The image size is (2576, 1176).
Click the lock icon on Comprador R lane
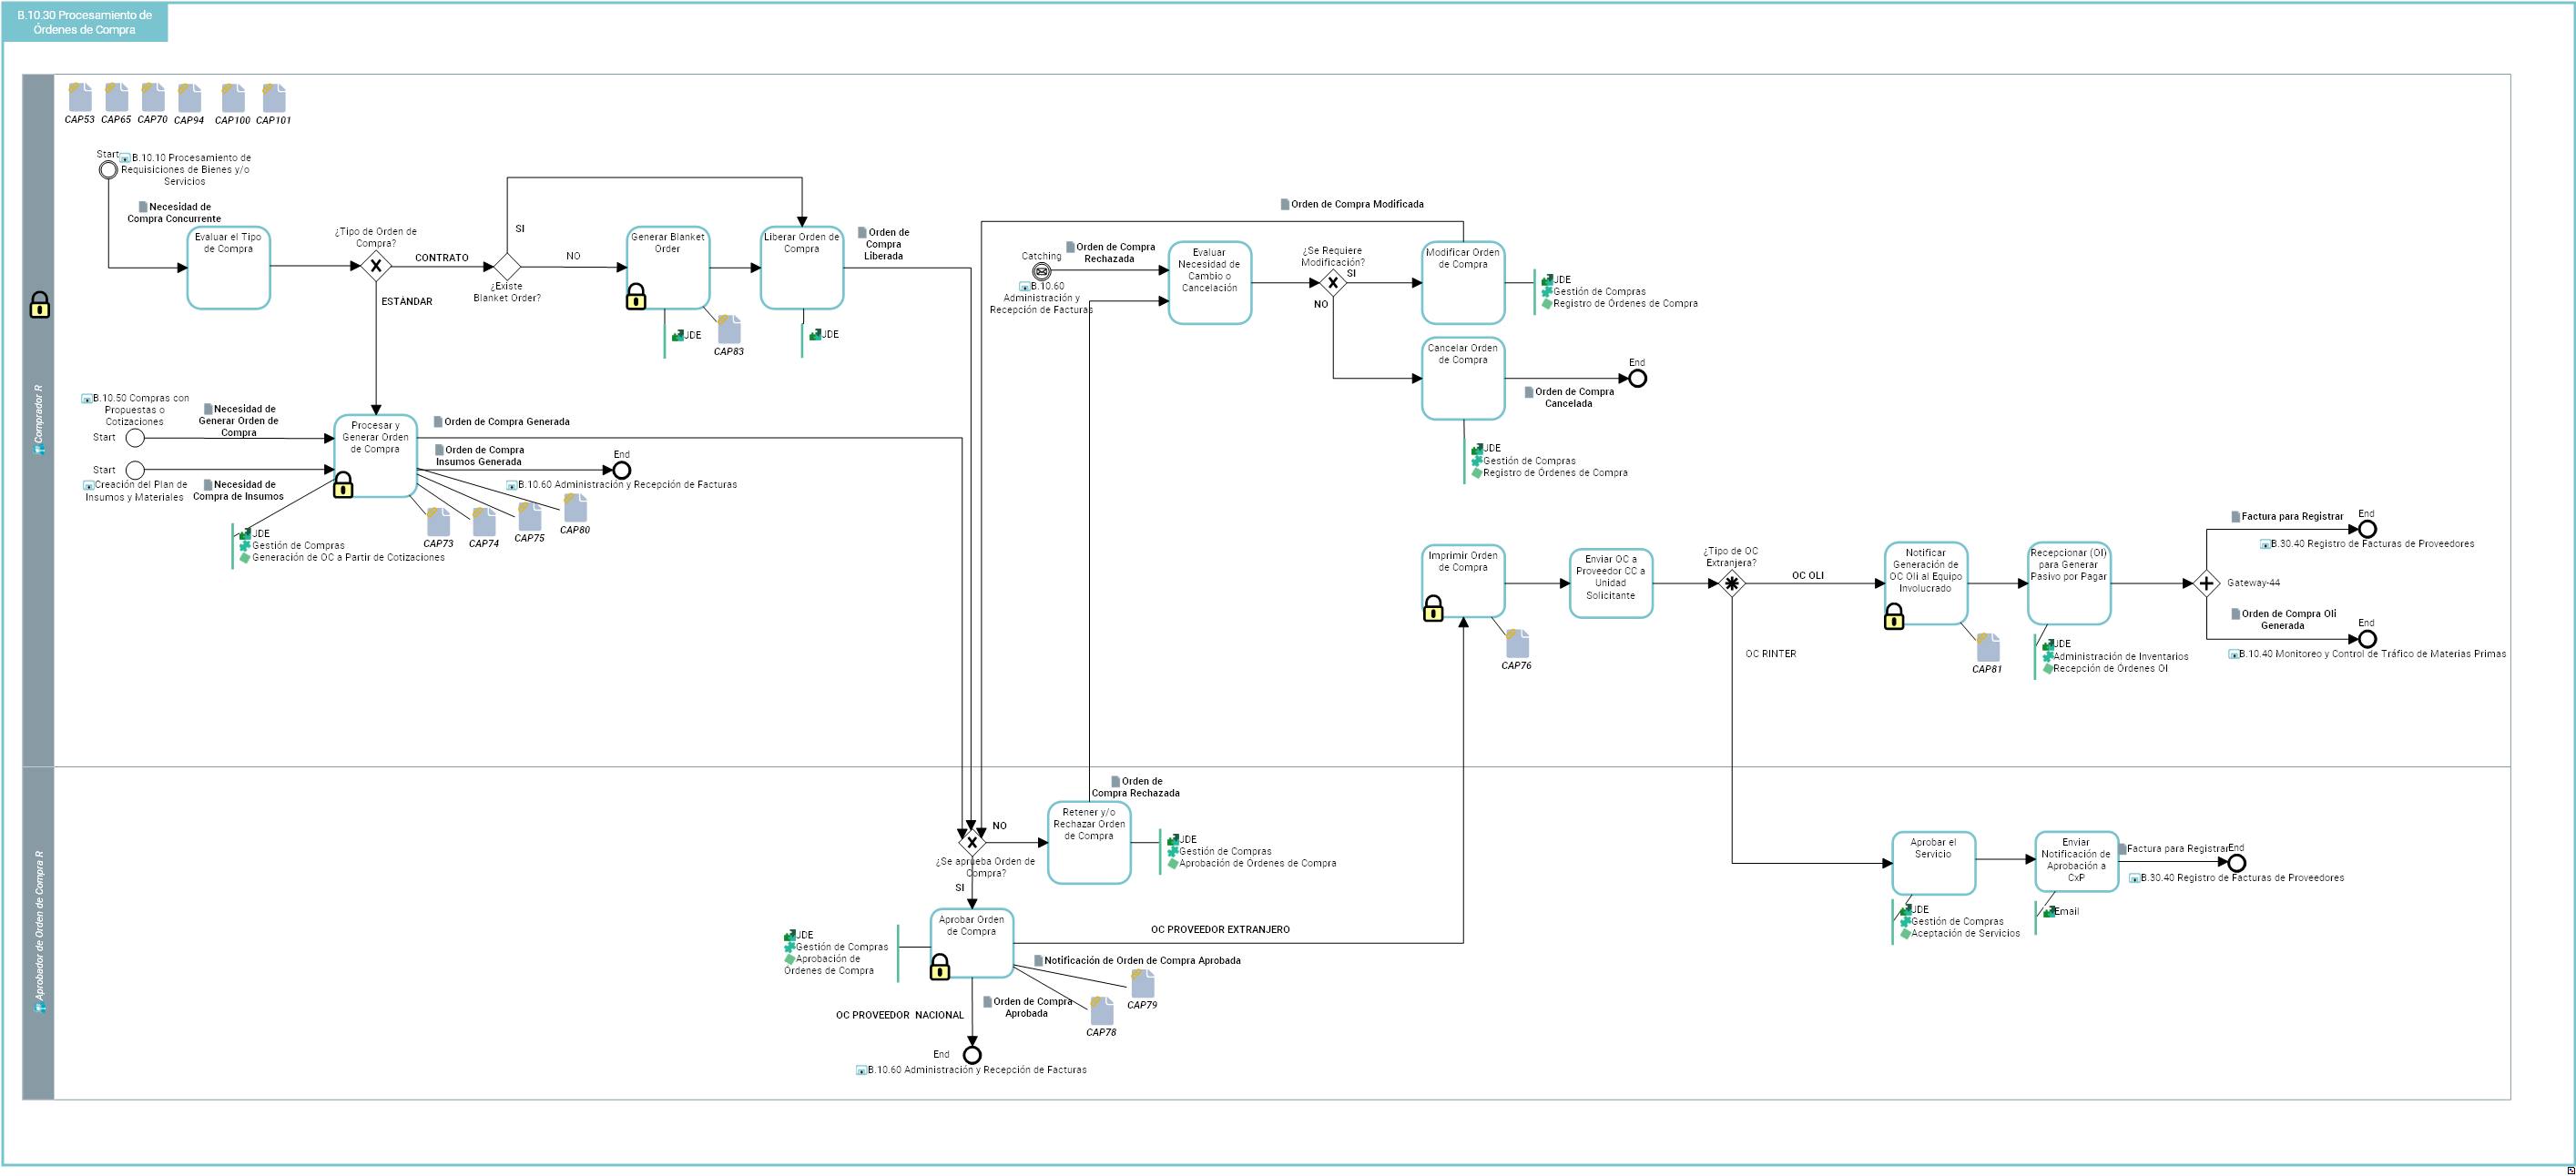tap(39, 305)
